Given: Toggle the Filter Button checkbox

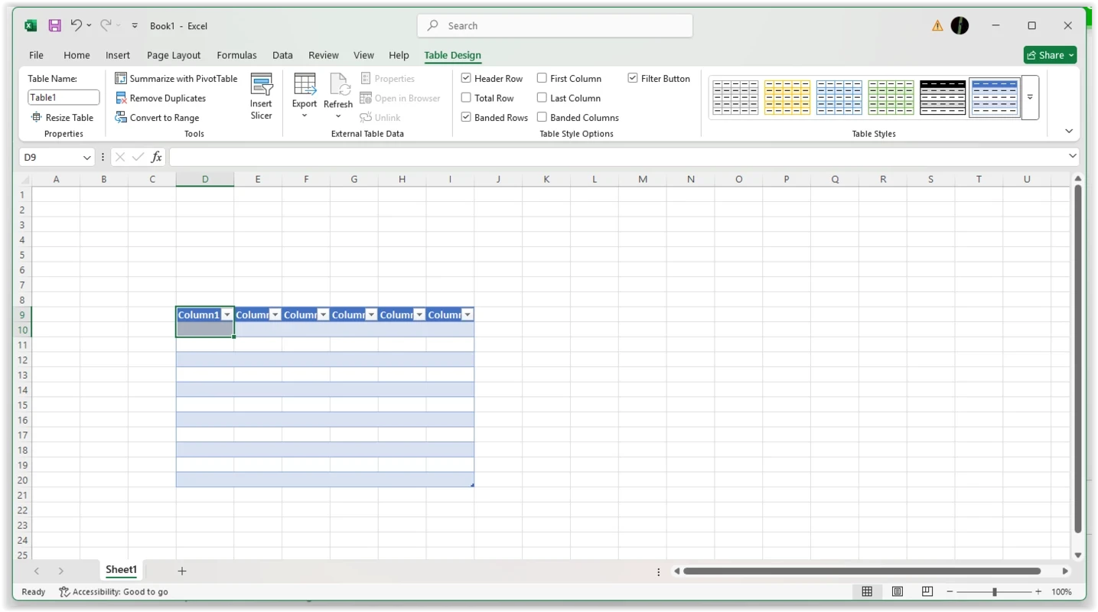Looking at the screenshot, I should pos(633,78).
